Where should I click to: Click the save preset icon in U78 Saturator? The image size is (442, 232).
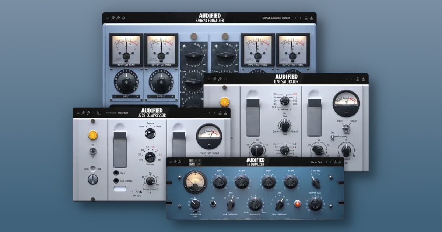358,79
